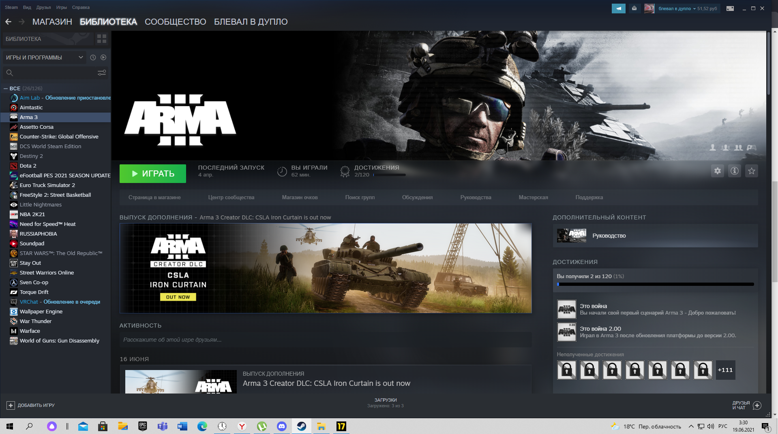The image size is (778, 434).
Task: Open the БЛЕВАЛ В ДУПЛО profile tab
Action: (x=251, y=22)
